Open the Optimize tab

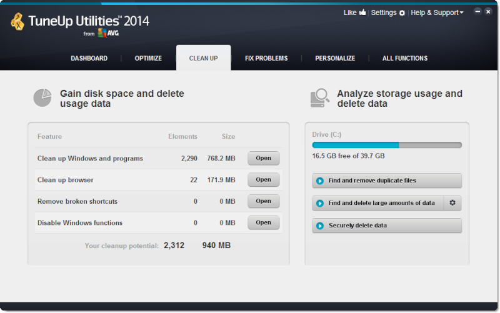(x=148, y=59)
